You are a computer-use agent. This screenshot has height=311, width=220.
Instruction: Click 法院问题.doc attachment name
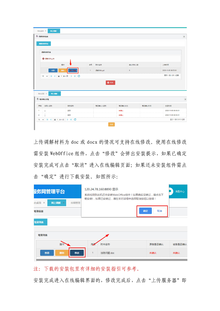click(x=107, y=253)
